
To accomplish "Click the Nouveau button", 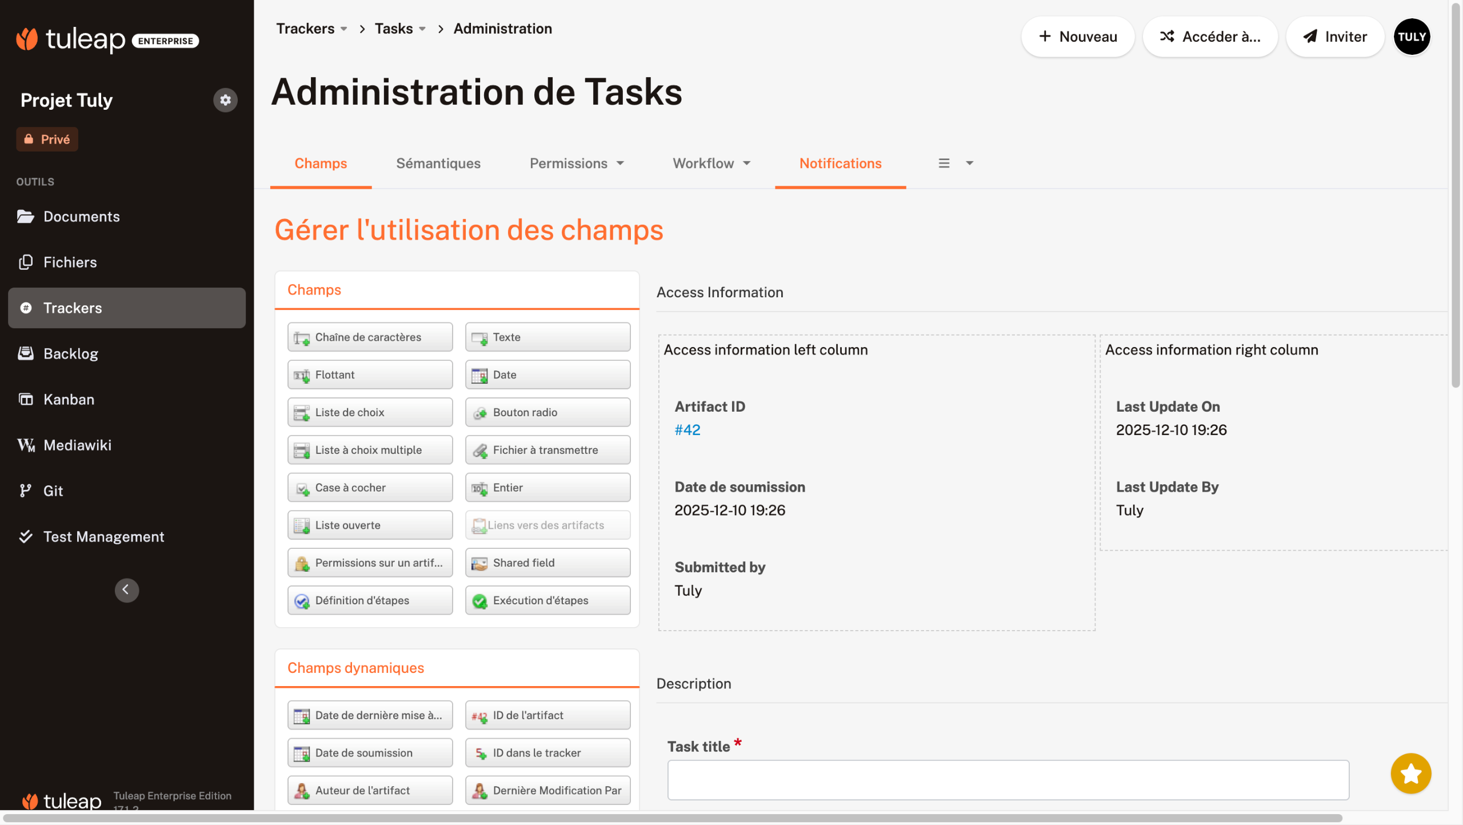I will [x=1077, y=37].
